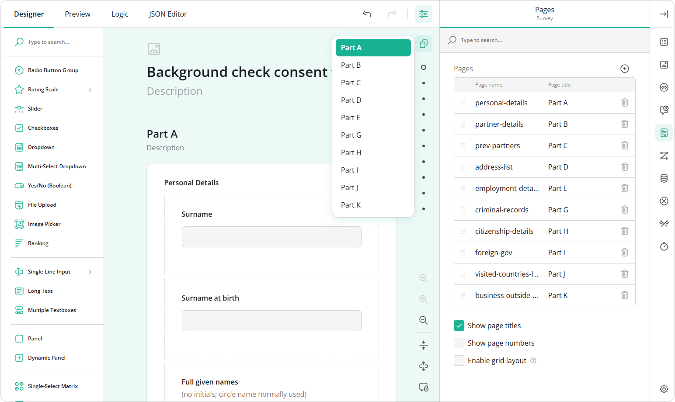Screen dimensions: 675x402
Task: Delete the foreign-gov page
Action: (625, 253)
